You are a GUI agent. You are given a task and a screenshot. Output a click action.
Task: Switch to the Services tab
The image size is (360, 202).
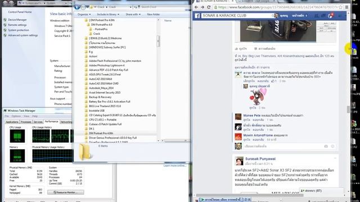[38, 122]
